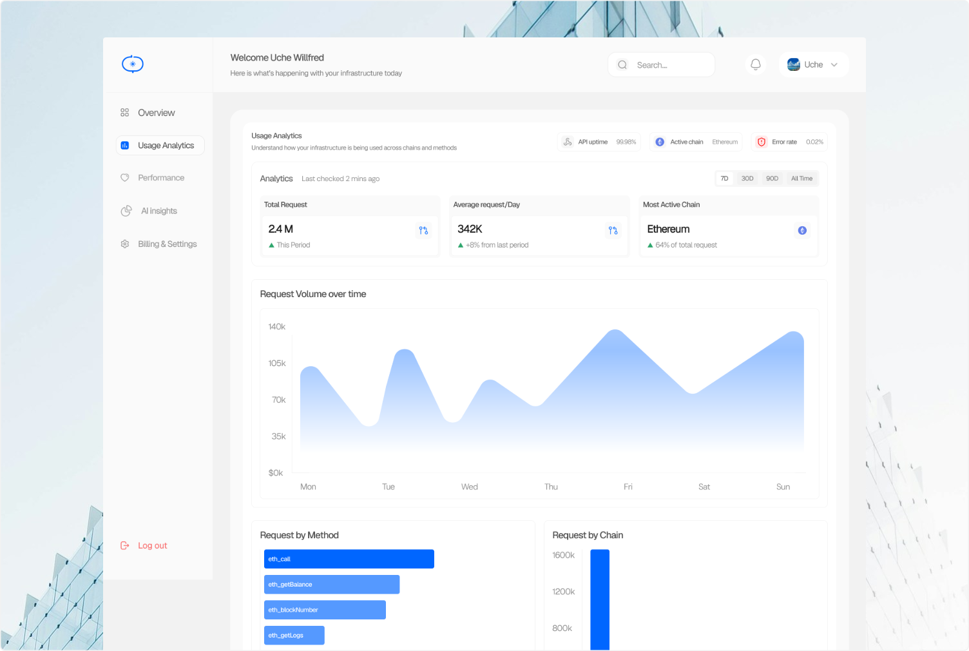
Task: Click the AI insights pie icon
Action: click(126, 211)
